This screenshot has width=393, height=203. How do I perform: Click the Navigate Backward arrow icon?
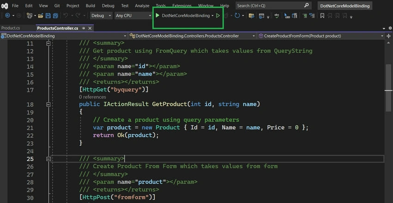pyautogui.click(x=7, y=16)
